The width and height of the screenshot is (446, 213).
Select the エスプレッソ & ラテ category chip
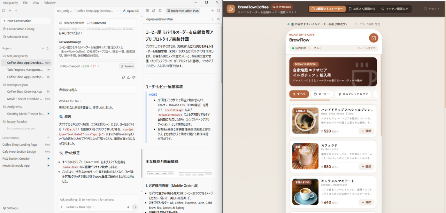(x=353, y=94)
